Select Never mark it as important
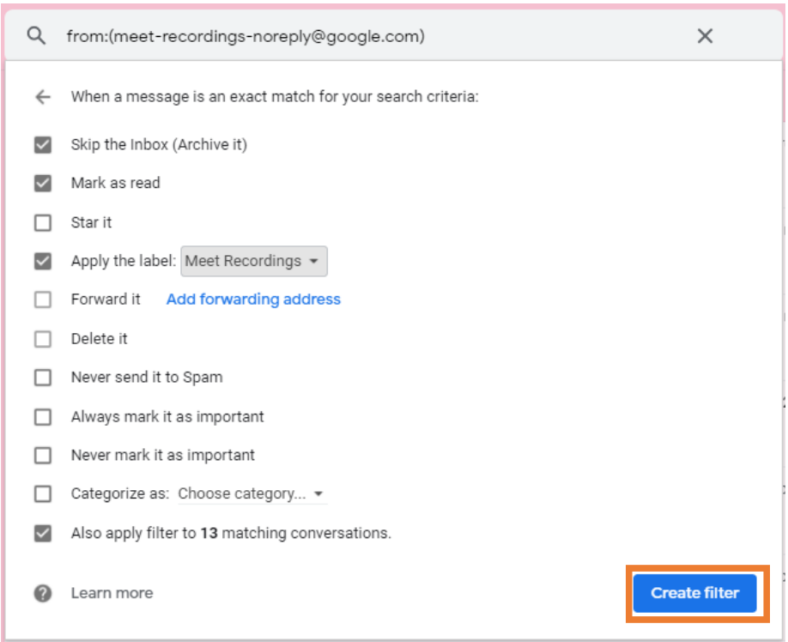The height and width of the screenshot is (642, 788). click(43, 455)
